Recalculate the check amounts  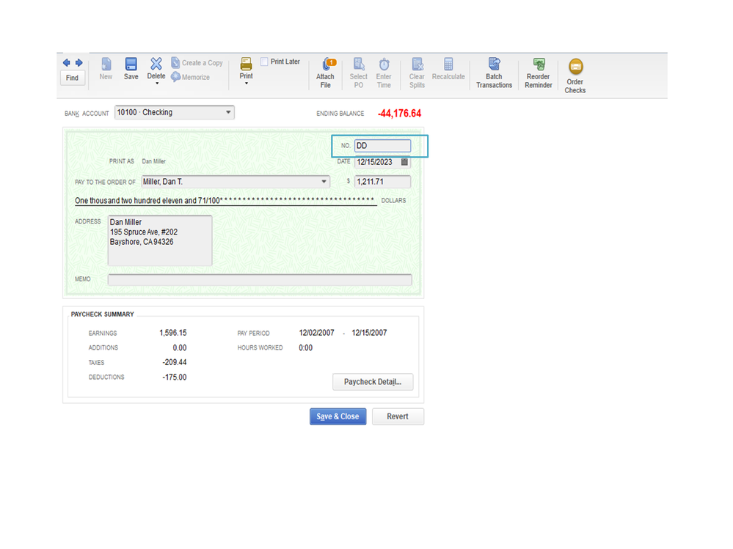point(448,69)
